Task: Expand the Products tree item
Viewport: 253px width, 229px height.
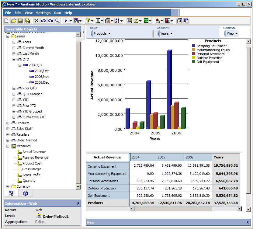Action: [x=8, y=123]
